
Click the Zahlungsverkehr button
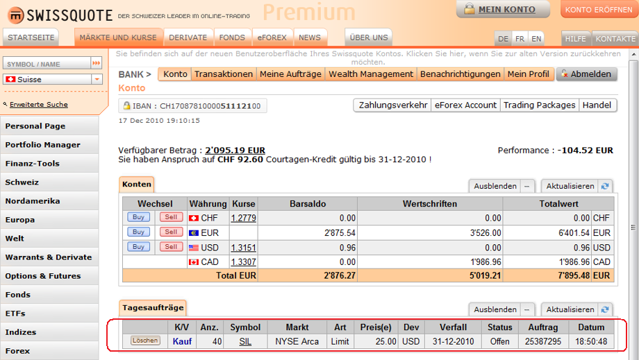click(x=393, y=105)
